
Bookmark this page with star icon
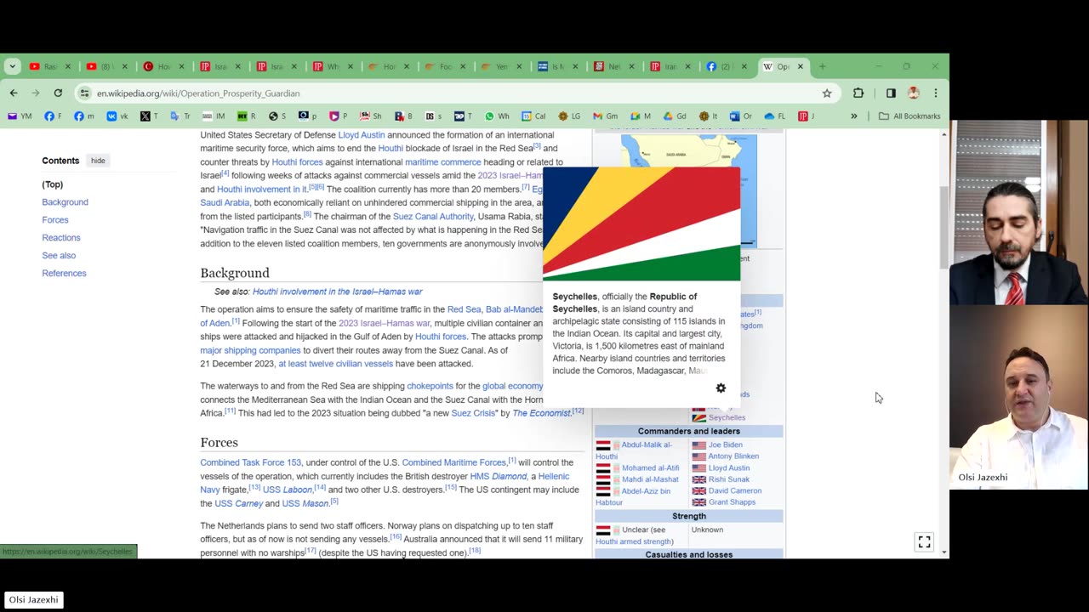tap(826, 93)
